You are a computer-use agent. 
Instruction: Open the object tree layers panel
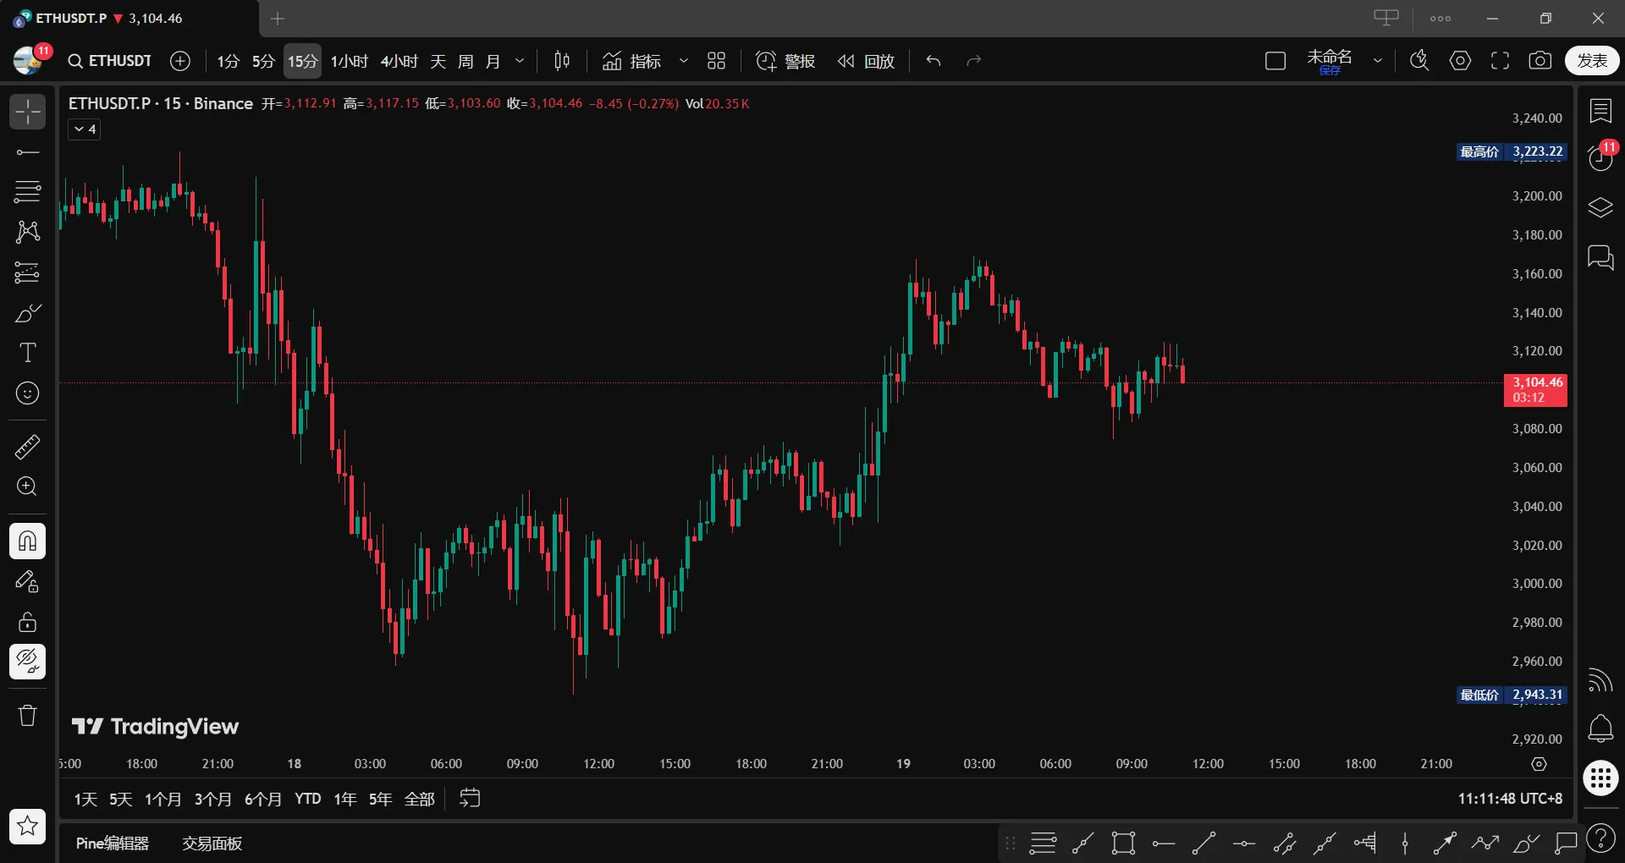tap(1600, 207)
